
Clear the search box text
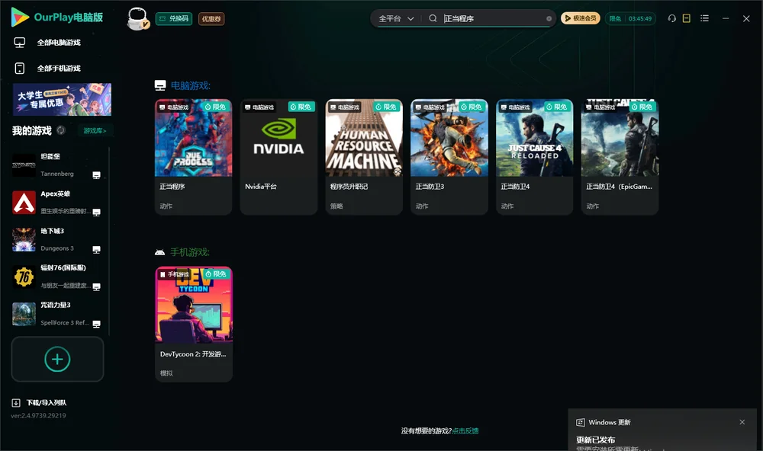pyautogui.click(x=549, y=18)
